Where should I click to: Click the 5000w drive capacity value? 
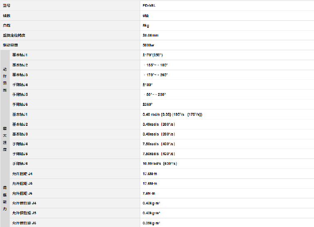[x=148, y=45]
